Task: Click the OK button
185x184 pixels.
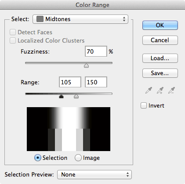Action: (160, 25)
